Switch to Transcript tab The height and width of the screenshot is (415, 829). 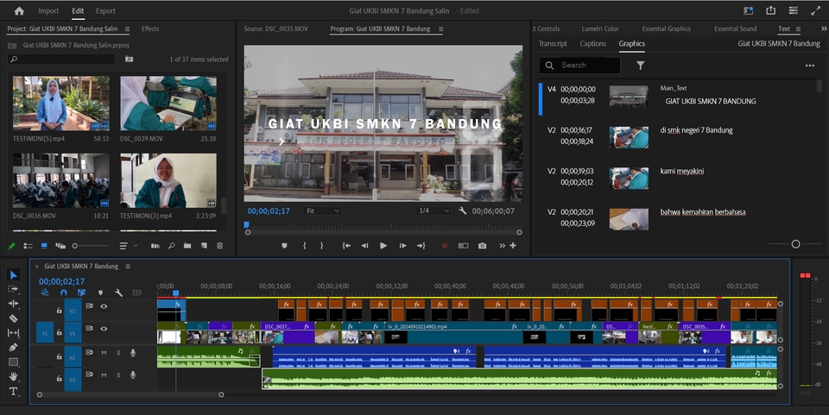553,44
